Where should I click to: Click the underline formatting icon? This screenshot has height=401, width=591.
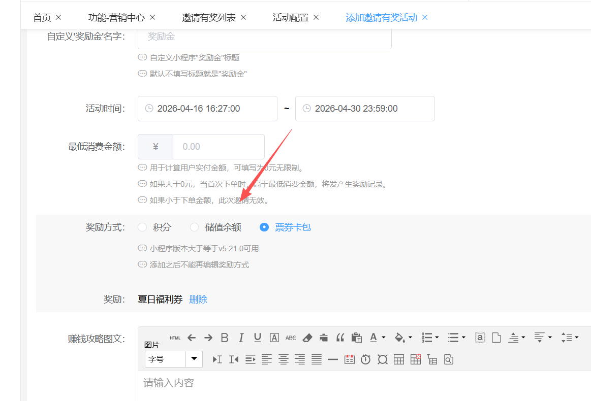[257, 338]
